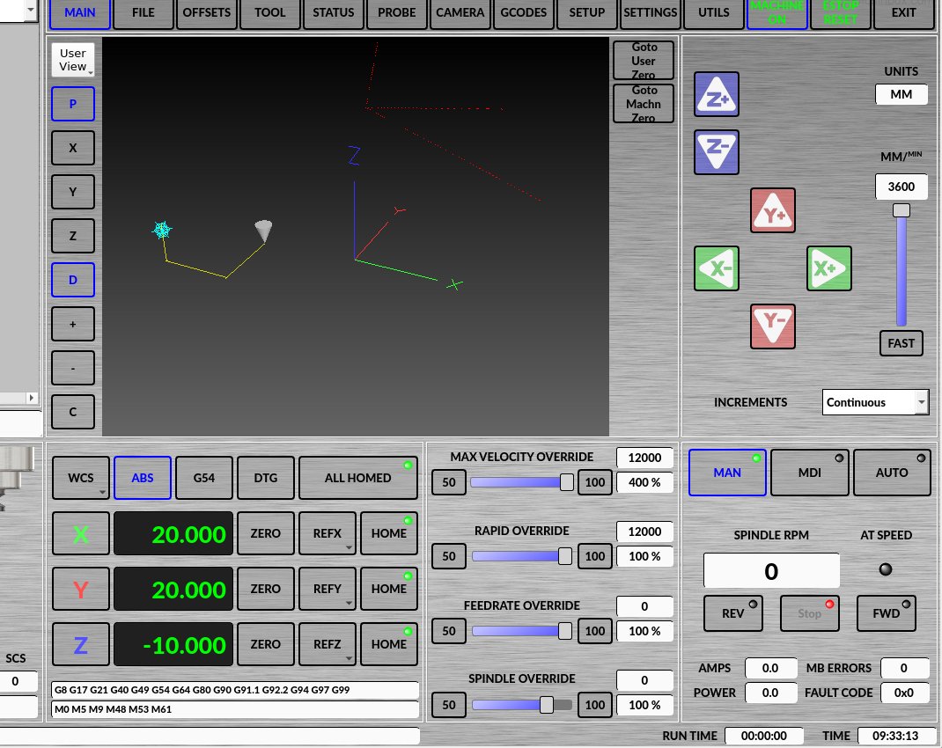
Task: Select AUTO mode
Action: tap(892, 473)
